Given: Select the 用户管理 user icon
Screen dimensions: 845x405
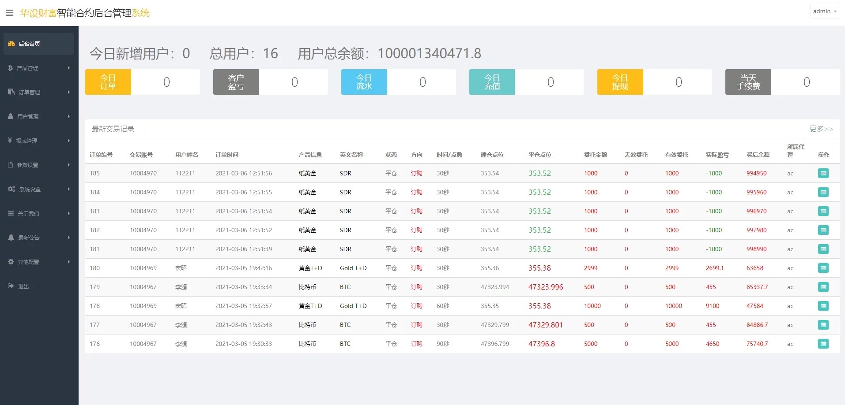Looking at the screenshot, I should point(10,116).
